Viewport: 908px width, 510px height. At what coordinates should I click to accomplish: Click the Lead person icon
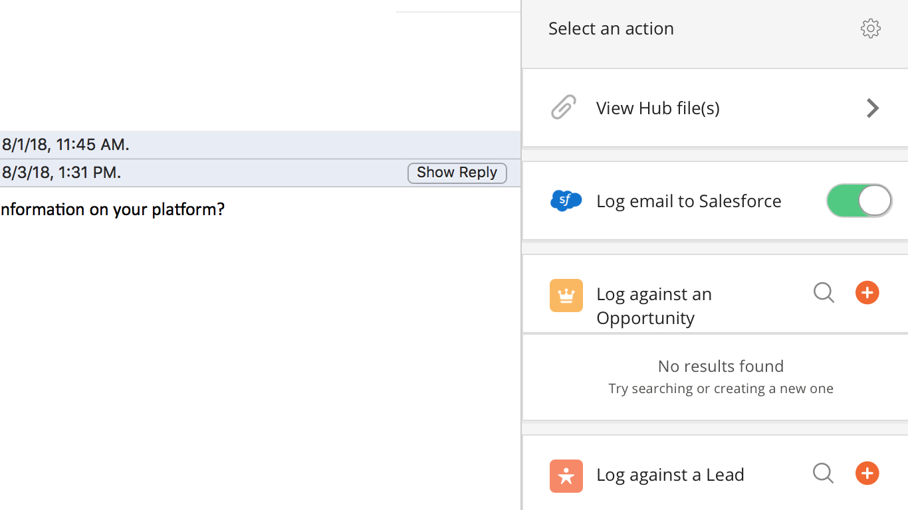(x=566, y=475)
